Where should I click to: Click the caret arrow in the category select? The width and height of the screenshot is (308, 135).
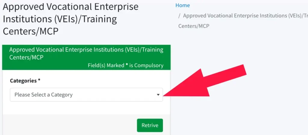[158, 95]
